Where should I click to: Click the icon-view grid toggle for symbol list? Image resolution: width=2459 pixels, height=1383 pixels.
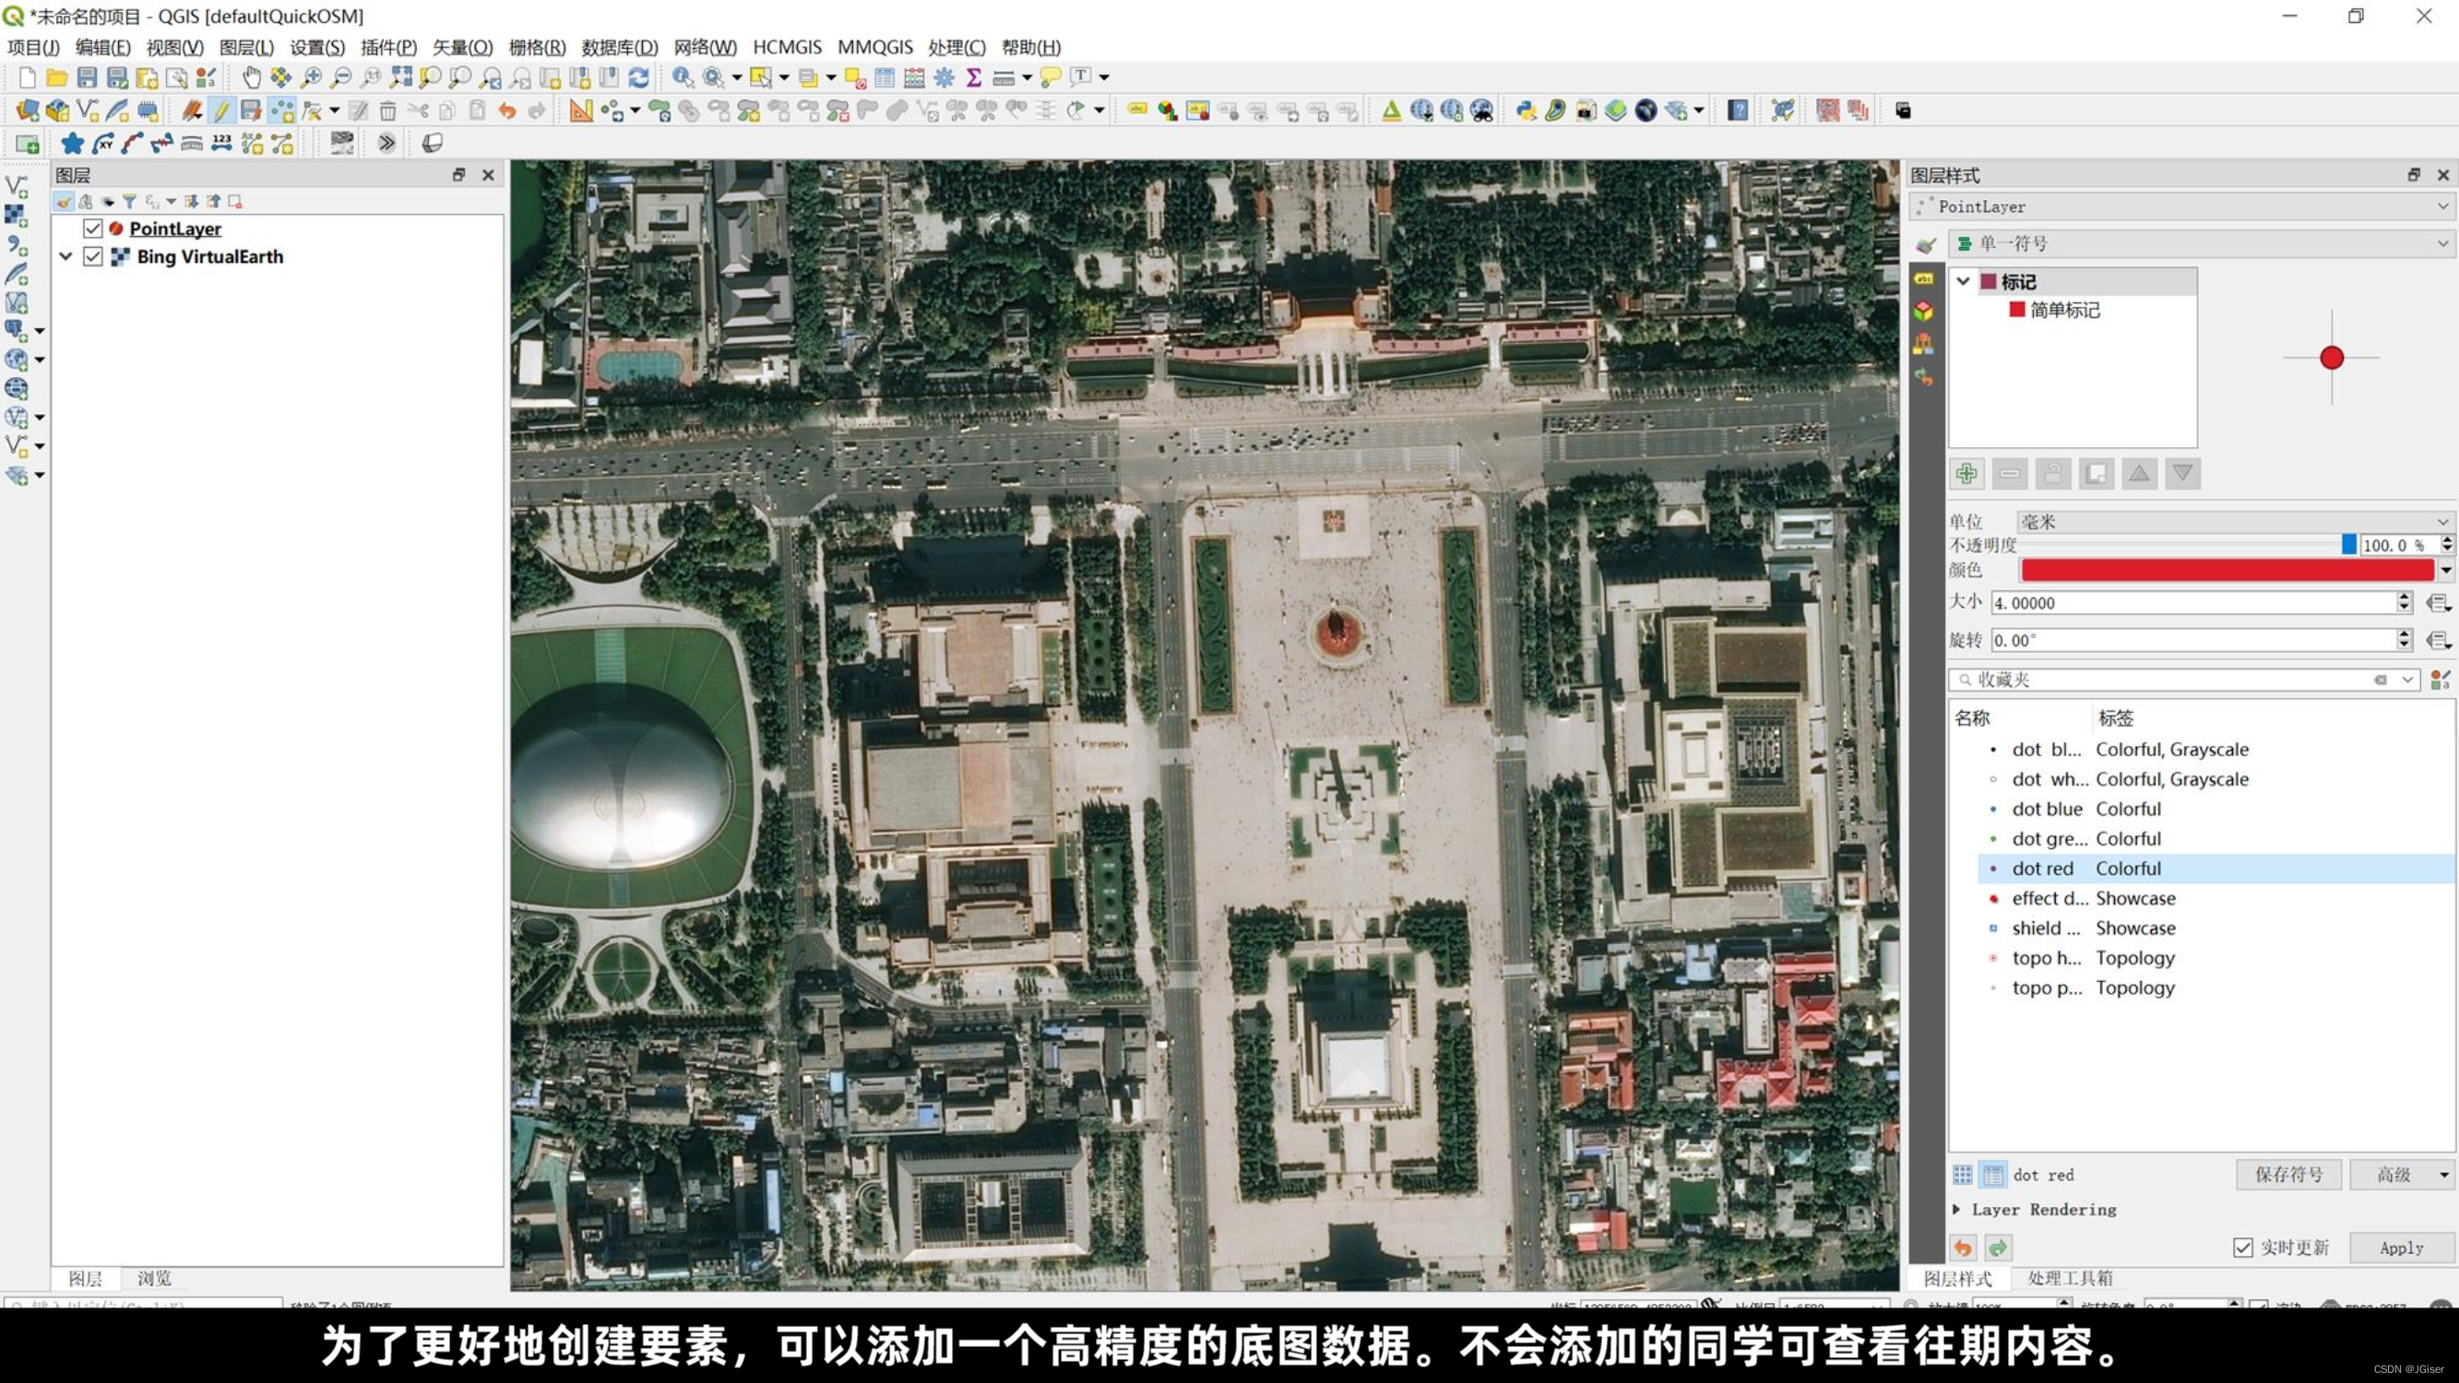pyautogui.click(x=1963, y=1175)
